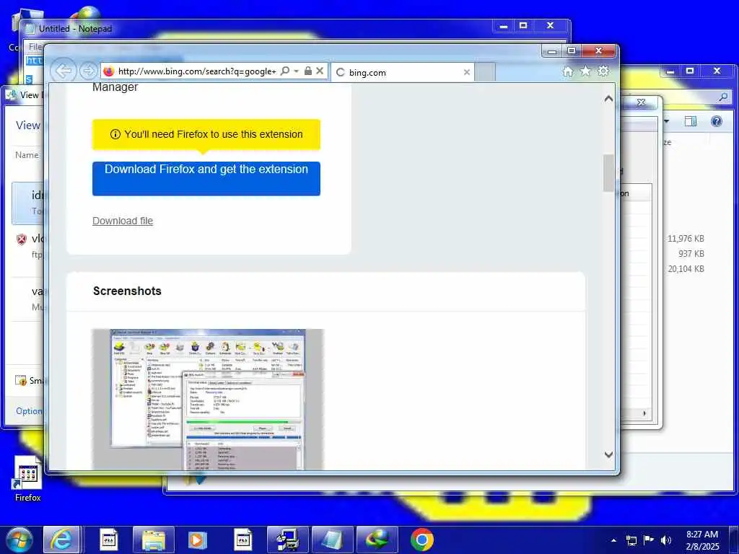Open the File menu in Notepad
Screen dimensions: 739x554
35,47
